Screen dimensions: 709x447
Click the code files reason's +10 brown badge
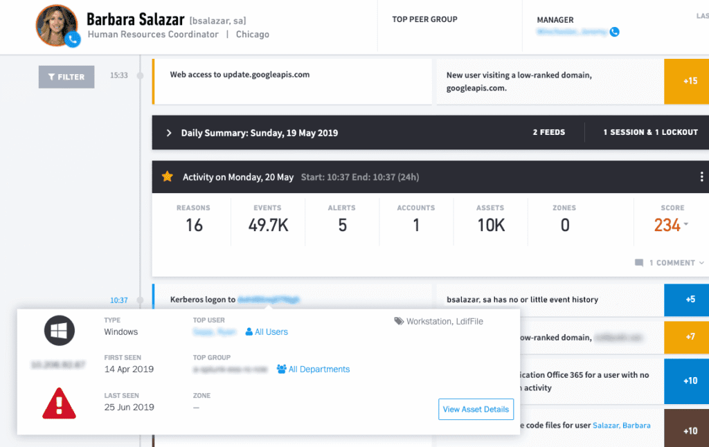point(686,428)
